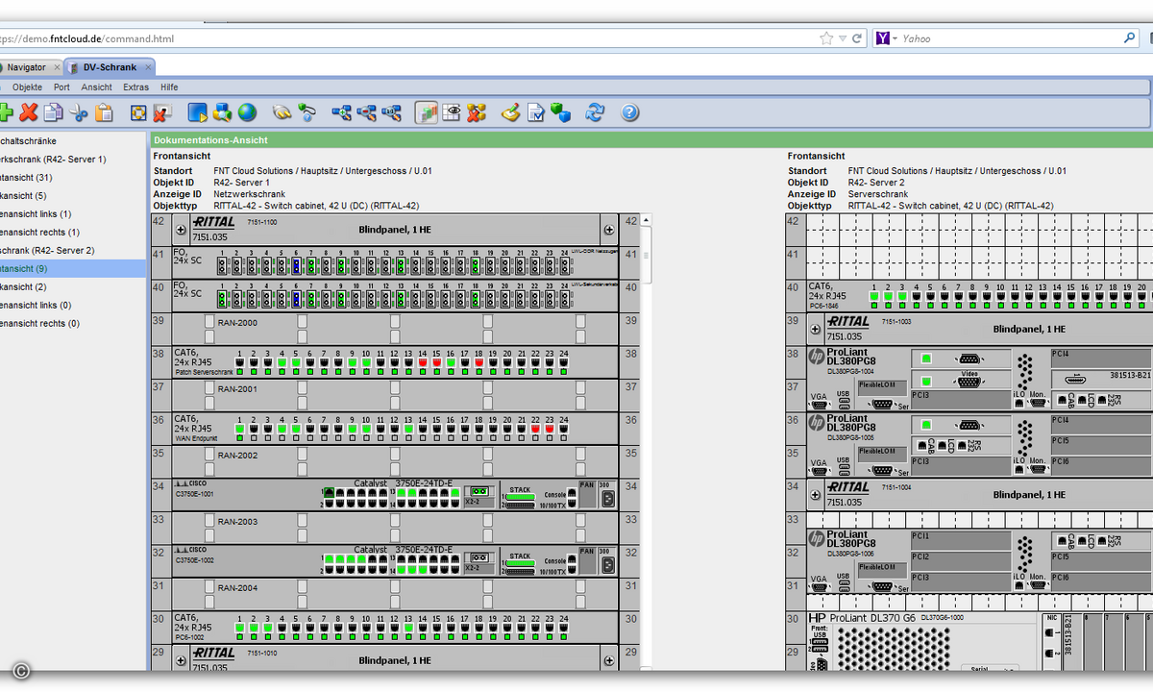The height and width of the screenshot is (692, 1153).
Task: Click the yellow cubes with red X icon
Action: 477,112
